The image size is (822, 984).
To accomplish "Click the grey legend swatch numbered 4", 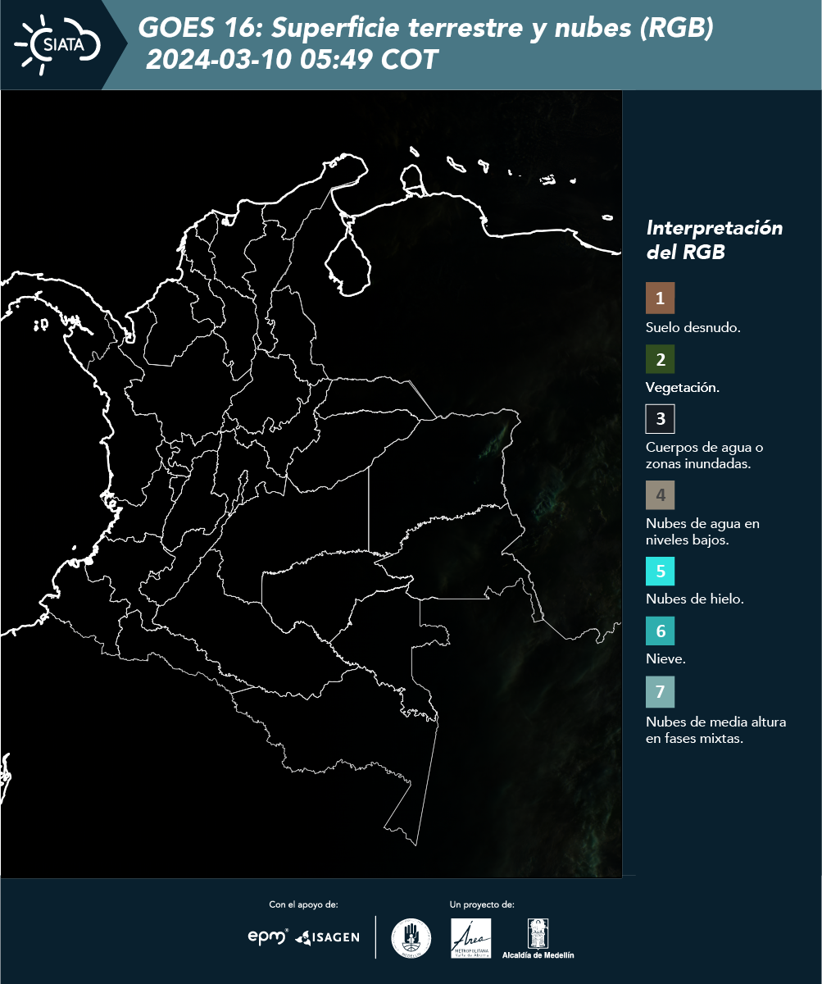I will pos(660,495).
